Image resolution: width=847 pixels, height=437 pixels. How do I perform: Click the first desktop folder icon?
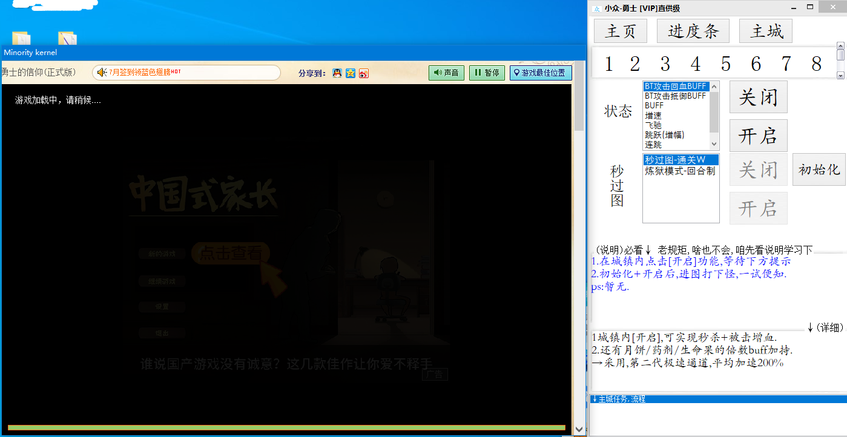click(x=21, y=38)
